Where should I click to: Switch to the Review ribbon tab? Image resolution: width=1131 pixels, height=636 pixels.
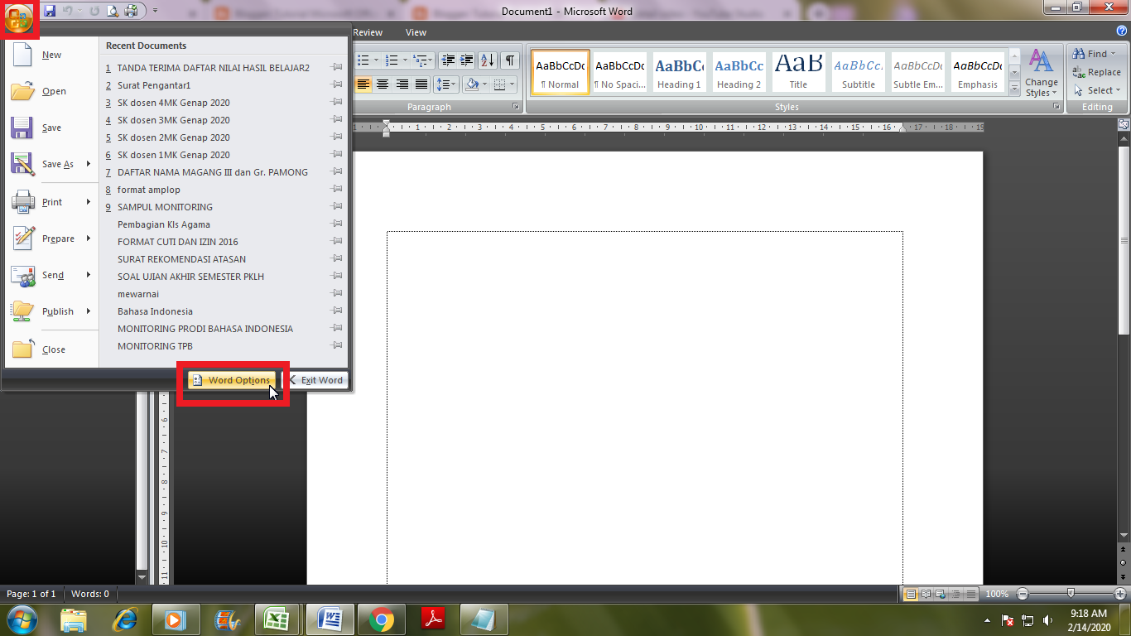point(368,32)
